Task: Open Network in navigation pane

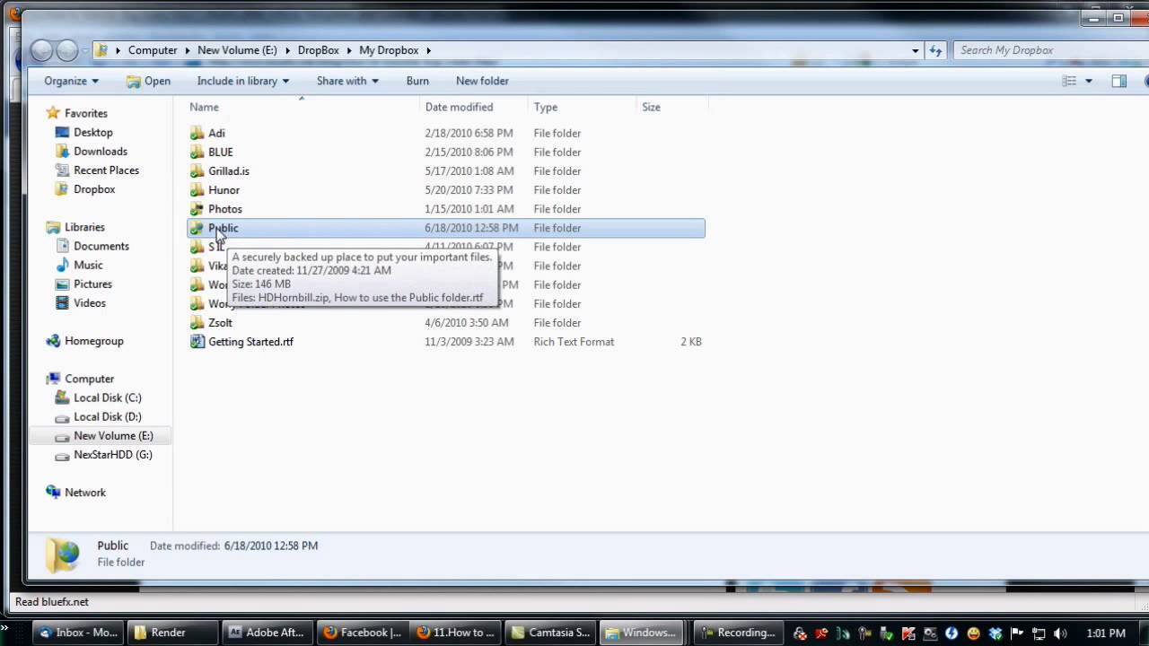Action: [x=84, y=492]
